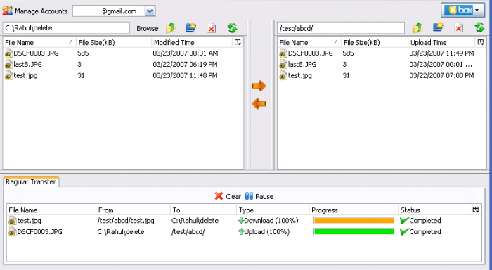Image resolution: width=492 pixels, height=270 pixels.
Task: Click the Browse button
Action: coord(147,28)
